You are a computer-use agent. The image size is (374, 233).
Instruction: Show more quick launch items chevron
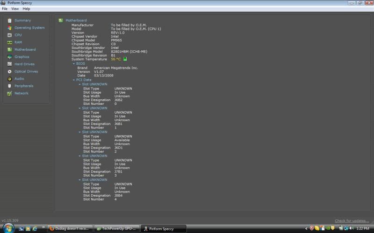[x=43, y=227]
